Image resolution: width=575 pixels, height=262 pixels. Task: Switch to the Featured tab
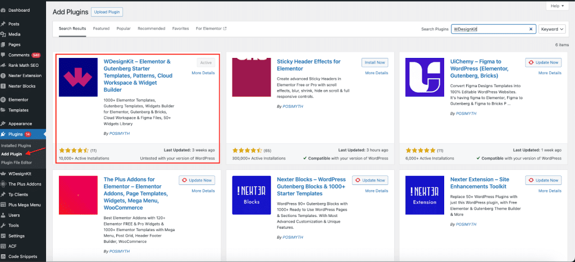coord(101,28)
